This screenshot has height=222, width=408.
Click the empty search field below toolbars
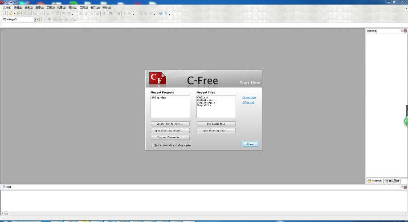pos(204,25)
